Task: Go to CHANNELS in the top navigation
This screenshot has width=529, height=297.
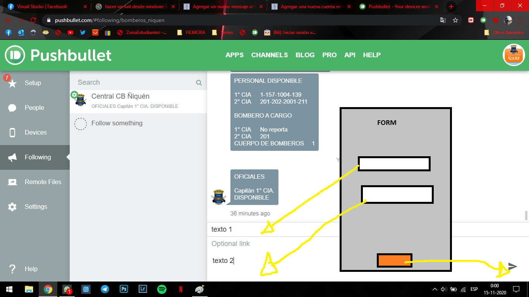Action: [270, 55]
